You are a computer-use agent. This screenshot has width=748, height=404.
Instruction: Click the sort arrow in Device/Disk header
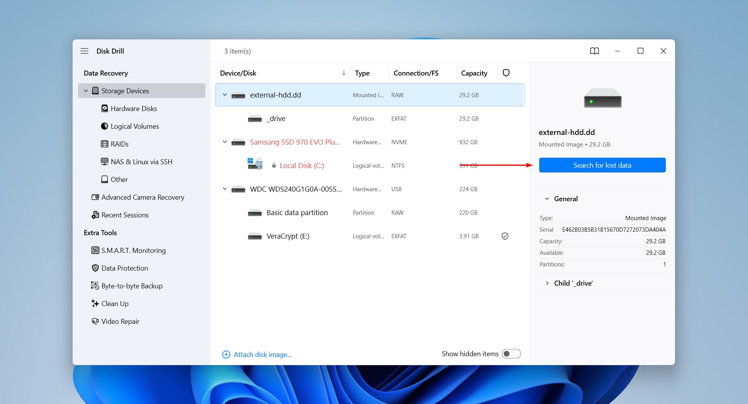coord(344,72)
